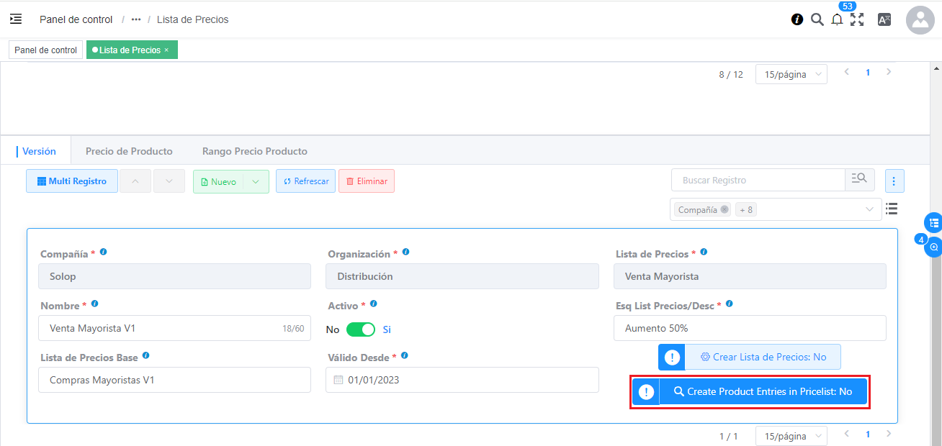
Task: Expand the Compañía field filter dropdown
Action: [x=869, y=209]
